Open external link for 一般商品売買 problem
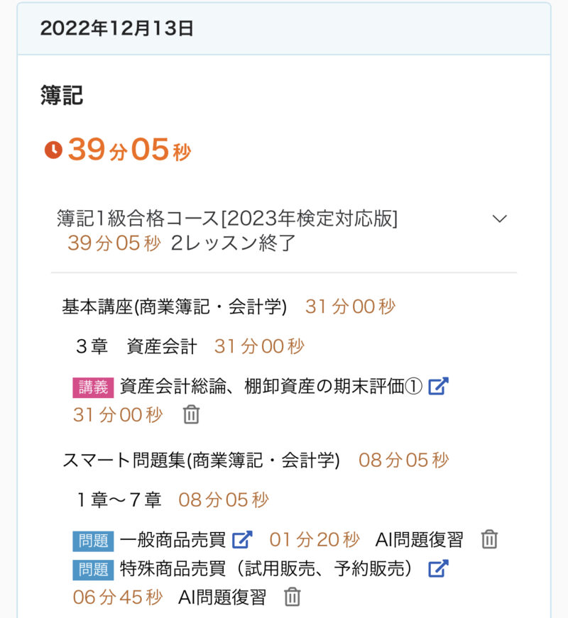568x618 pixels. [x=242, y=539]
